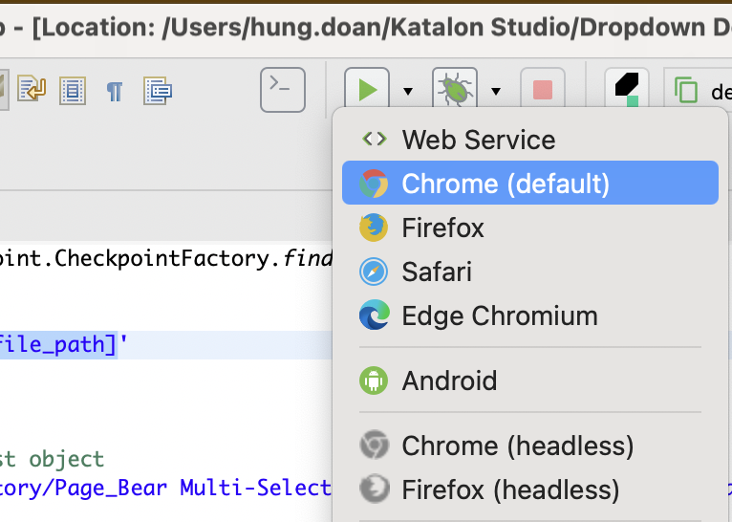This screenshot has height=522, width=732.
Task: Pick Edge Chromium as the browser
Action: click(499, 315)
